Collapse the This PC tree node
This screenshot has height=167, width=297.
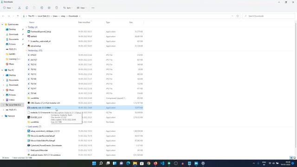2,70
